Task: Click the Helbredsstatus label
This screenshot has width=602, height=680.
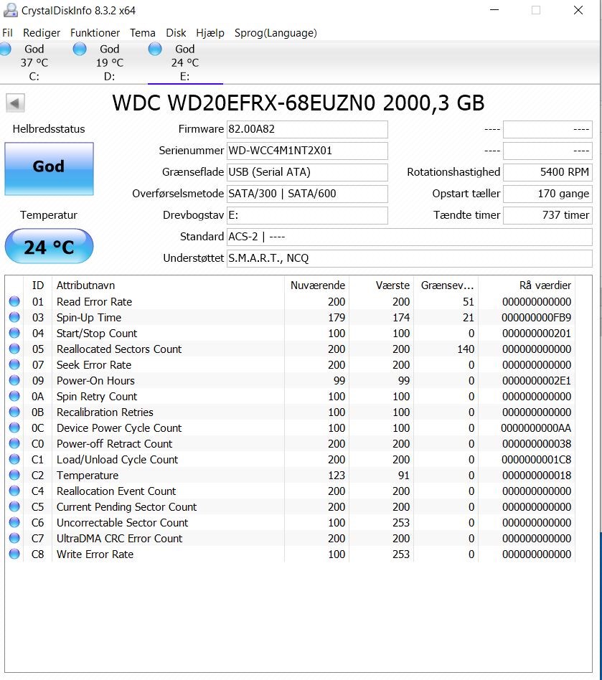Action: pos(49,129)
